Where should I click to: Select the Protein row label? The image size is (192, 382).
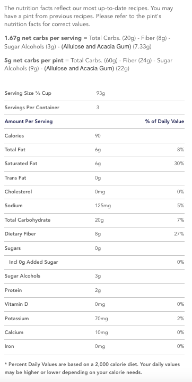(x=13, y=290)
